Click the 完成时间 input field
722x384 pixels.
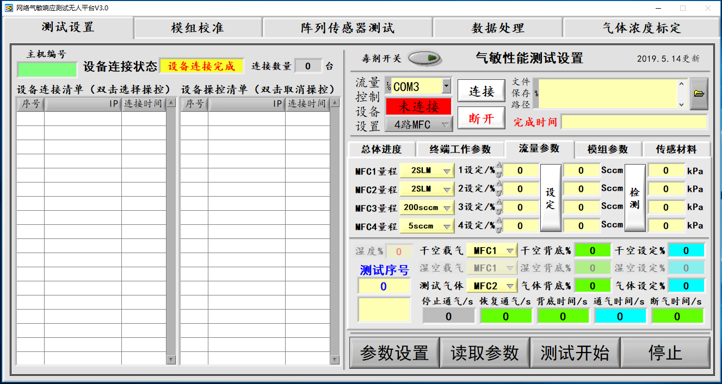633,122
